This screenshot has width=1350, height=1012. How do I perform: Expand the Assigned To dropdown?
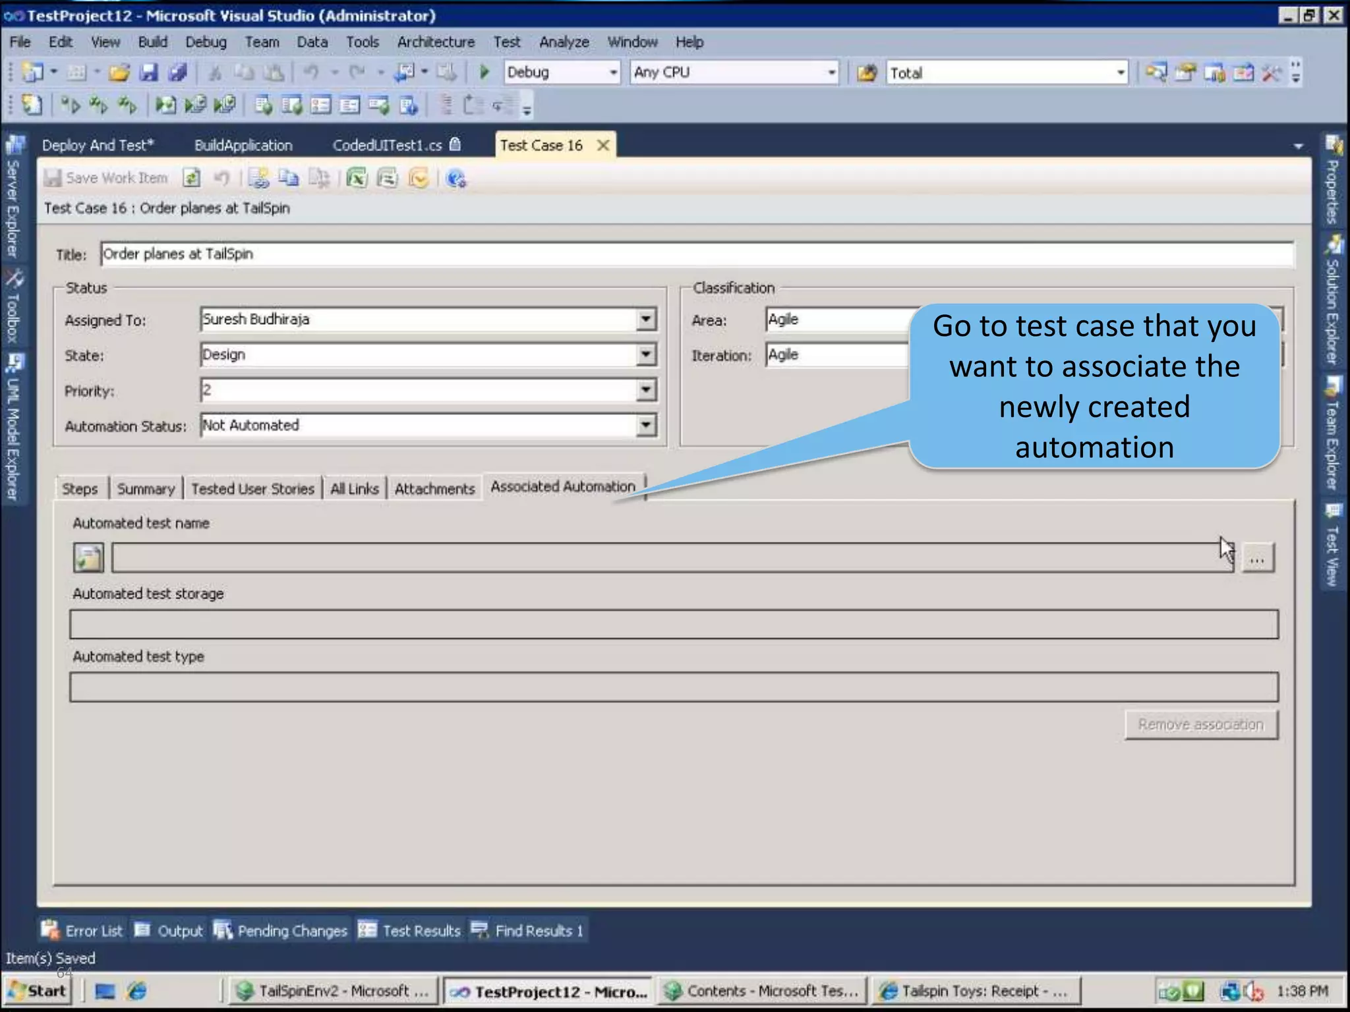646,320
